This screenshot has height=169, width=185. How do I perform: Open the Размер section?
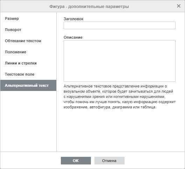pos(28,18)
